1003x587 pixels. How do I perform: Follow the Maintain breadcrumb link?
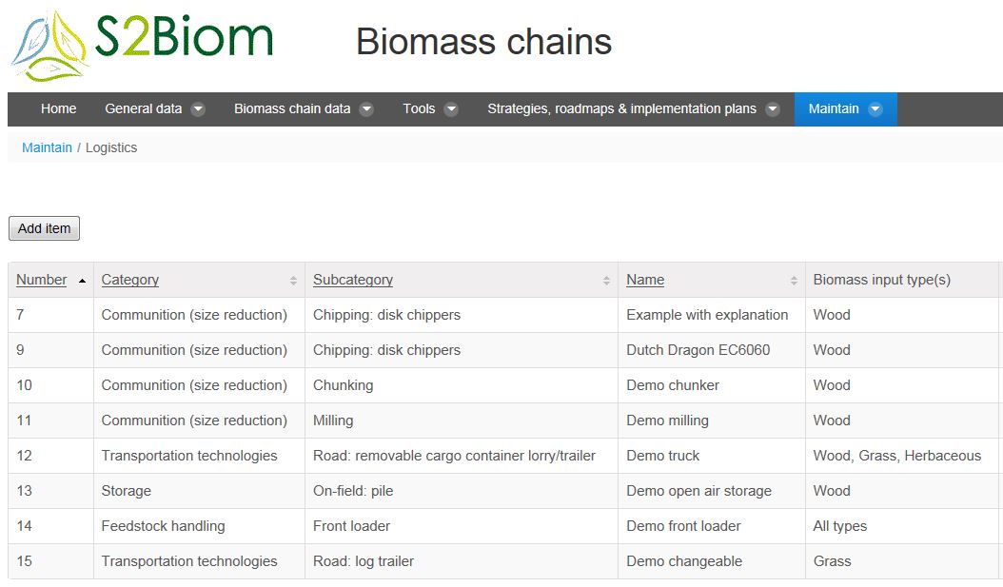tap(47, 147)
